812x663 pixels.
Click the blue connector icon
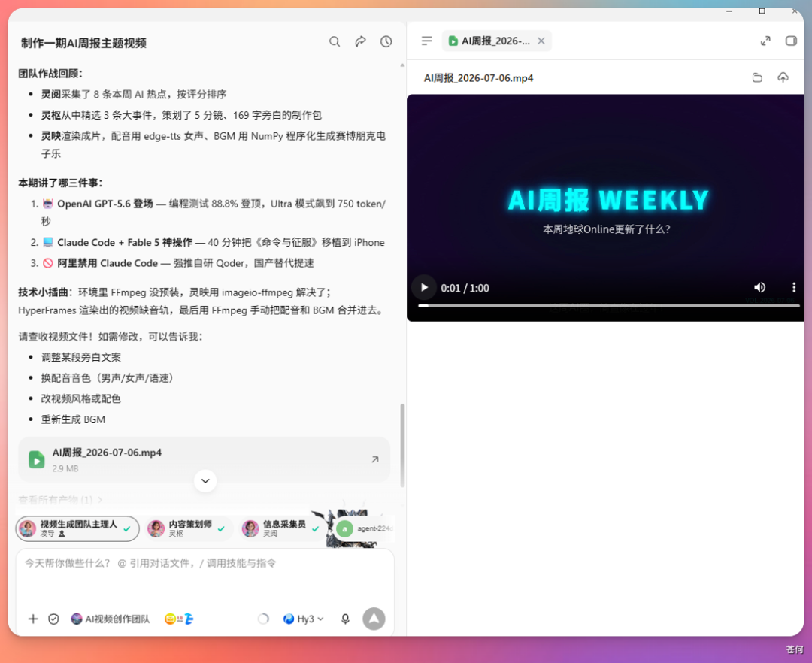point(189,619)
